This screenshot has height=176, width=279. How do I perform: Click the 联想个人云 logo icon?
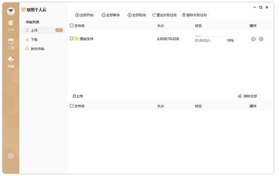[x=24, y=8]
